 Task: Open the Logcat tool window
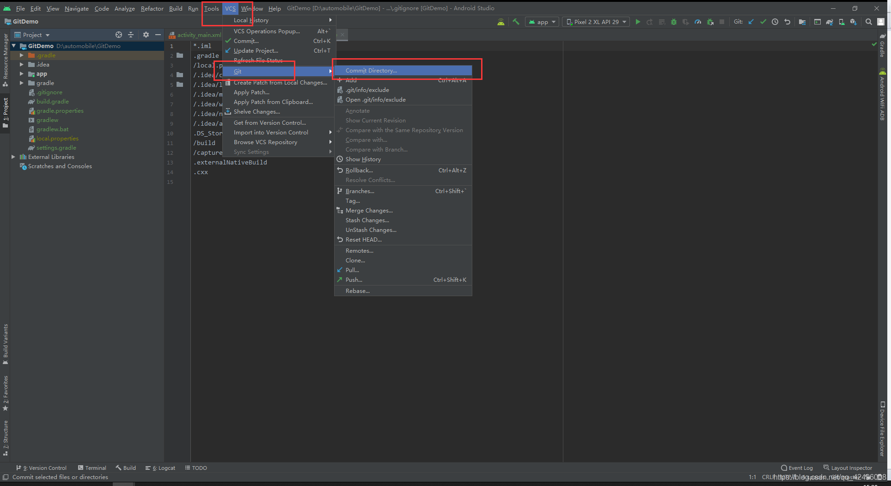pyautogui.click(x=160, y=468)
